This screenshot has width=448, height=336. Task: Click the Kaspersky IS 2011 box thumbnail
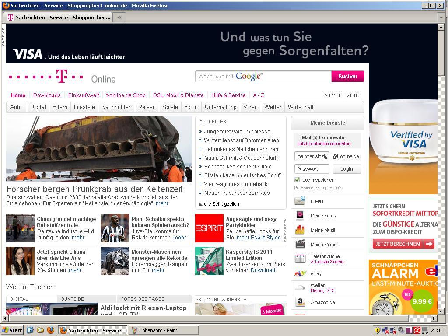coord(209,261)
